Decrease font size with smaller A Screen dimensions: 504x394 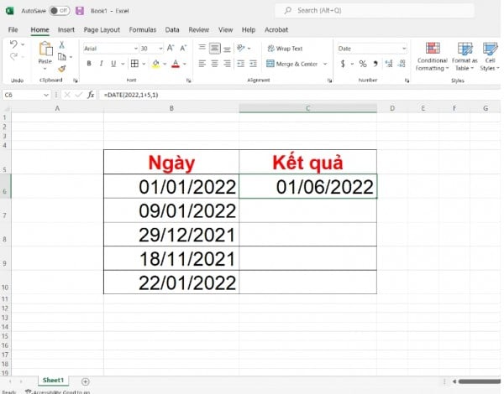(x=183, y=48)
